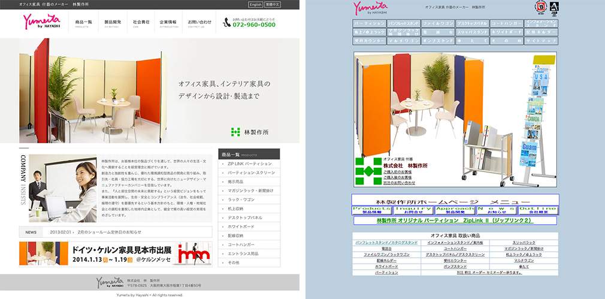
Task: Click the green phone number 072-960-0500
Action: pyautogui.click(x=254, y=25)
